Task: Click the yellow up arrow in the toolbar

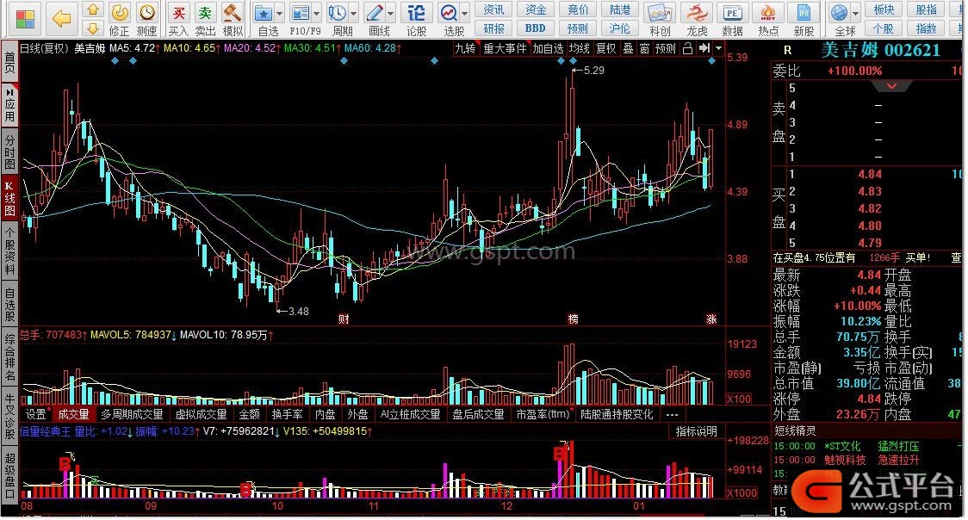Action: [93, 9]
